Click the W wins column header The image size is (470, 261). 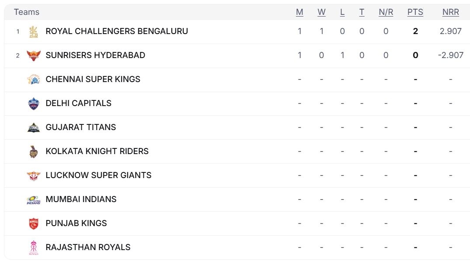click(321, 12)
